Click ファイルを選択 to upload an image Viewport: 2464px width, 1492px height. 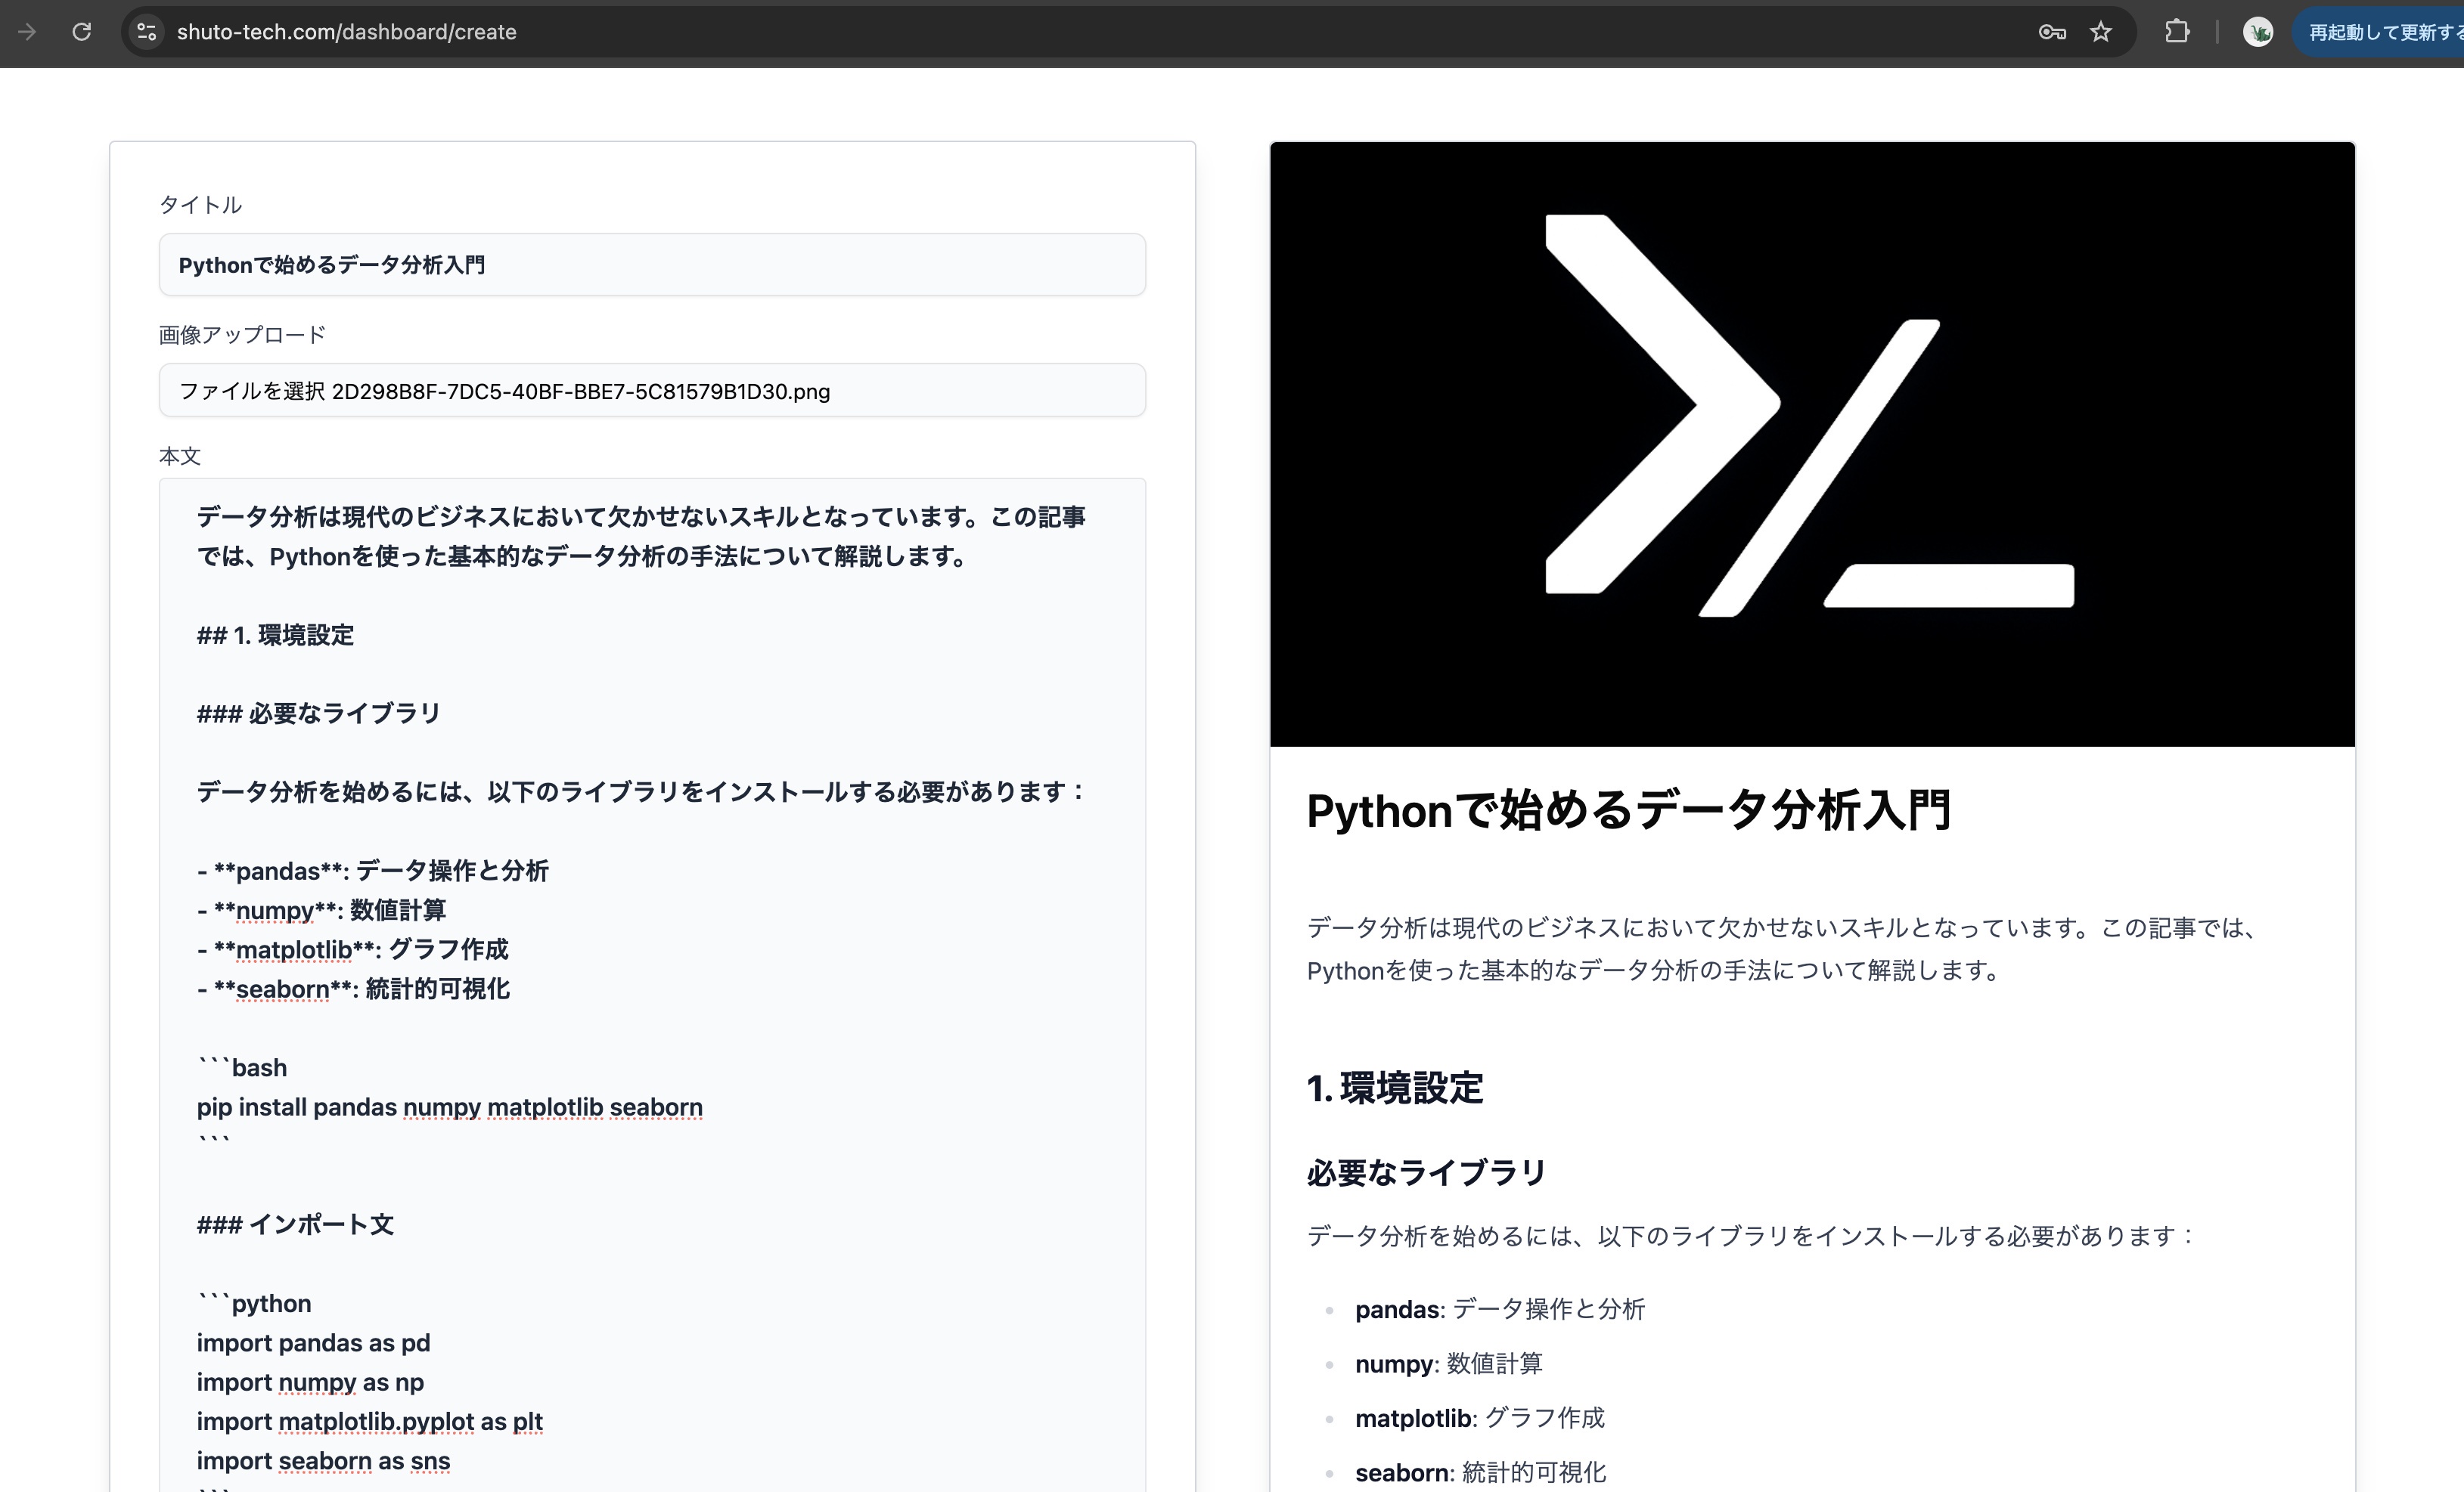(x=252, y=391)
